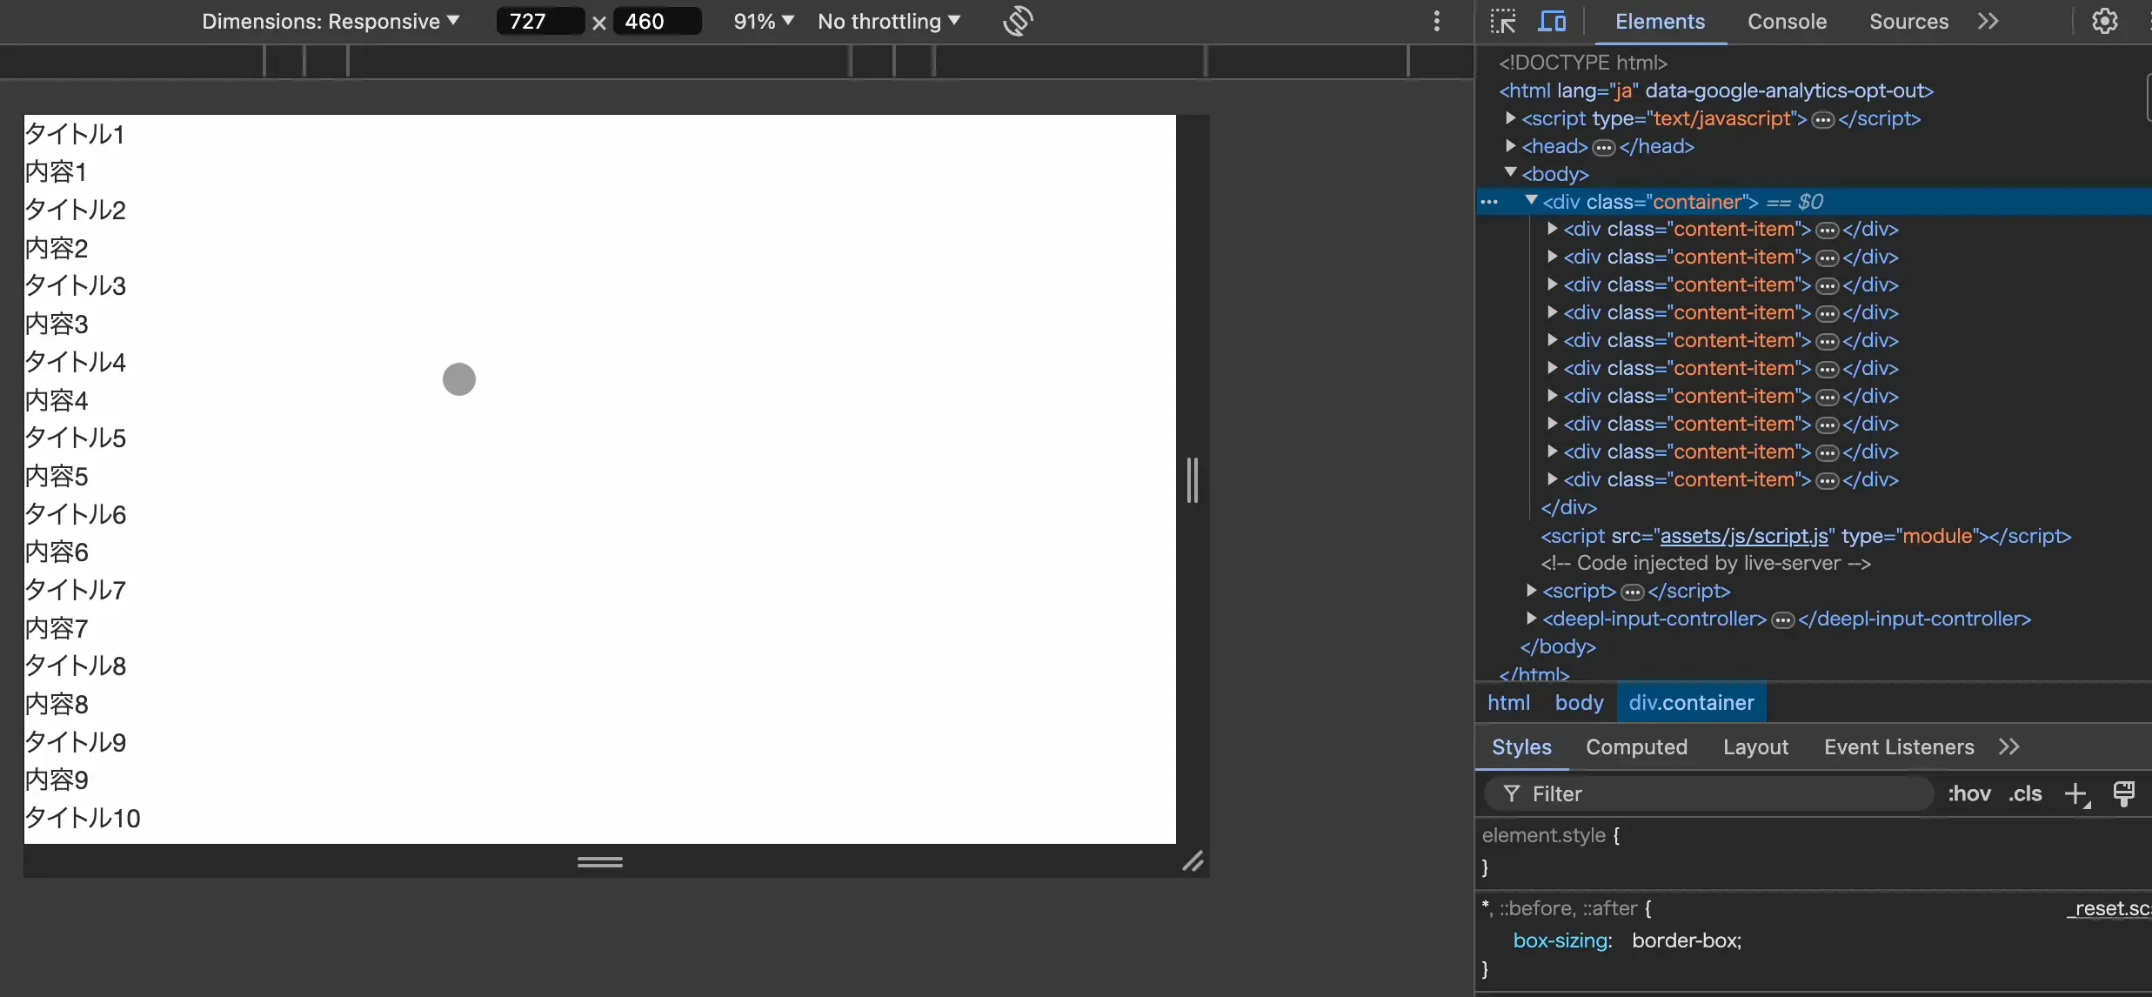Toggle the .cls element classes panel
The width and height of the screenshot is (2152, 997).
click(x=2025, y=793)
